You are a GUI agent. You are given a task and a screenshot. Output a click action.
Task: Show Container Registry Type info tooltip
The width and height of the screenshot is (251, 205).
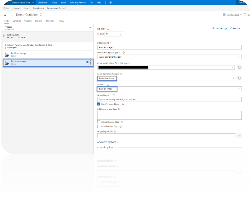[124, 53]
